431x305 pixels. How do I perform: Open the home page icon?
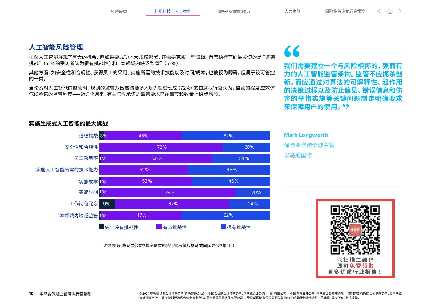click(x=390, y=11)
